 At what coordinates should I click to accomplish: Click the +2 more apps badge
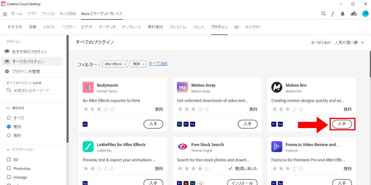pos(200,183)
